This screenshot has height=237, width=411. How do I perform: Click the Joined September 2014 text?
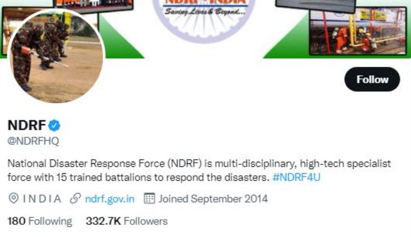[x=213, y=199]
